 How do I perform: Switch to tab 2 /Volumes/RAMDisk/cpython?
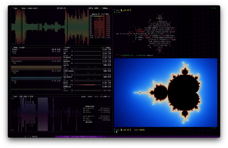(79, 137)
